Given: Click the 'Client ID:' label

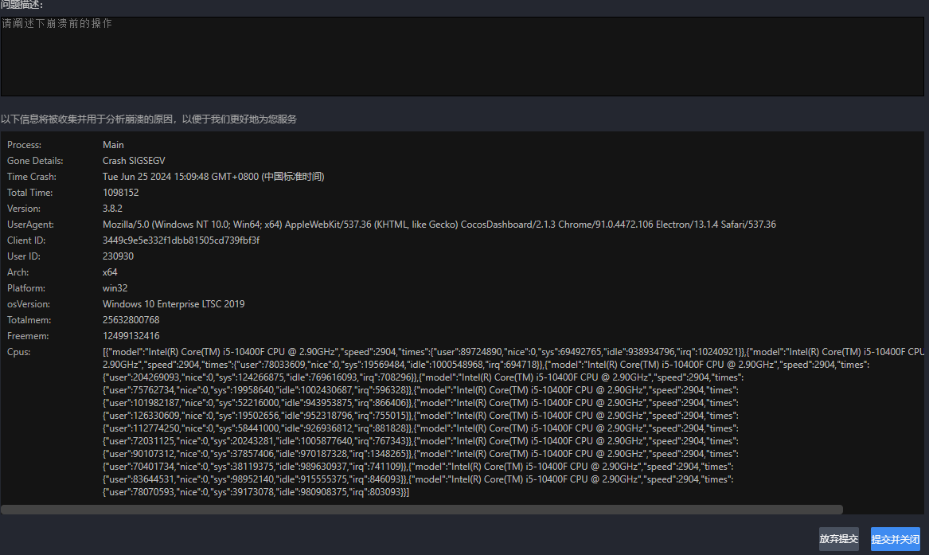Looking at the screenshot, I should coord(26,240).
